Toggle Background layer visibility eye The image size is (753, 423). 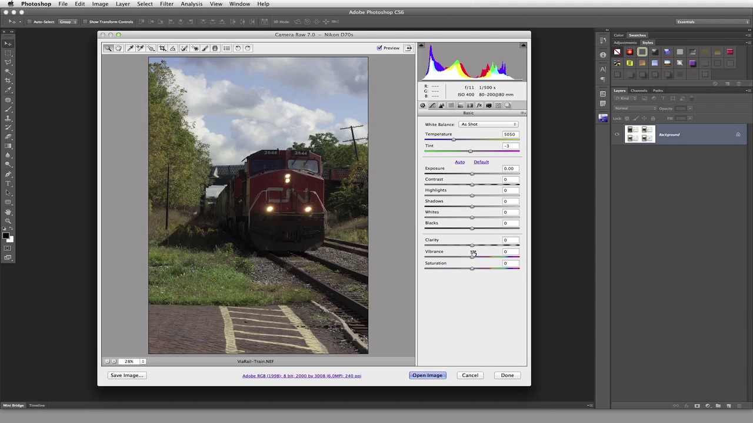point(617,135)
